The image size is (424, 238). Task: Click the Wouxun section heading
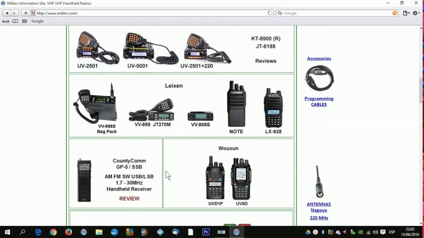pos(228,148)
